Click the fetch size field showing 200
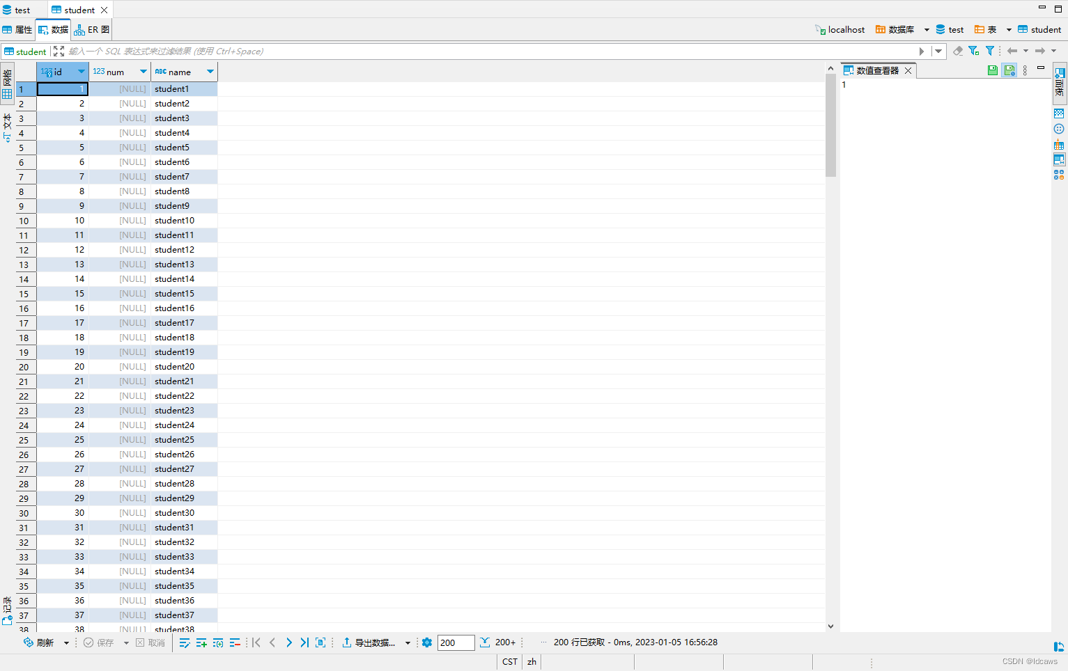1068x671 pixels. pos(456,642)
